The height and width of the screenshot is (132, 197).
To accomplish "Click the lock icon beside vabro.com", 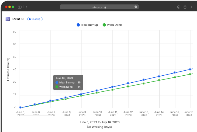I will [x=105, y=7].
